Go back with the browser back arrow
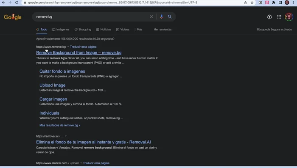297x168 pixels. click(3, 3)
